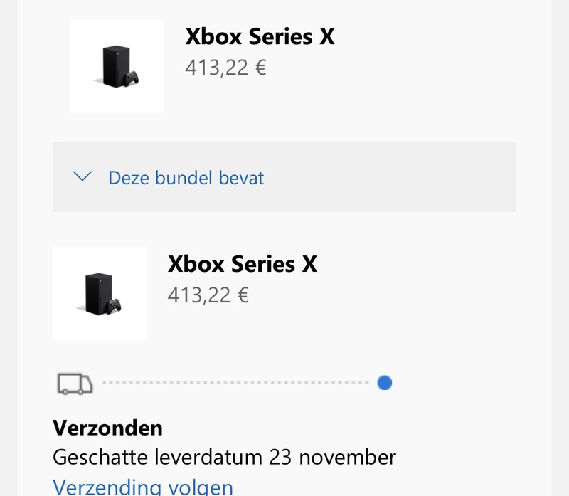Click the controller in the lower product image
The image size is (569, 496).
114,305
